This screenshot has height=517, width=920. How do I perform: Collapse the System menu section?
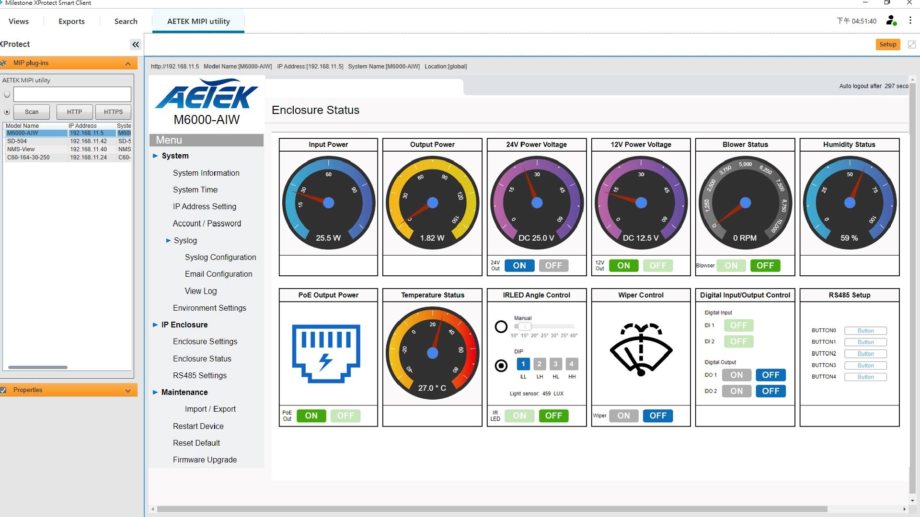(x=155, y=156)
